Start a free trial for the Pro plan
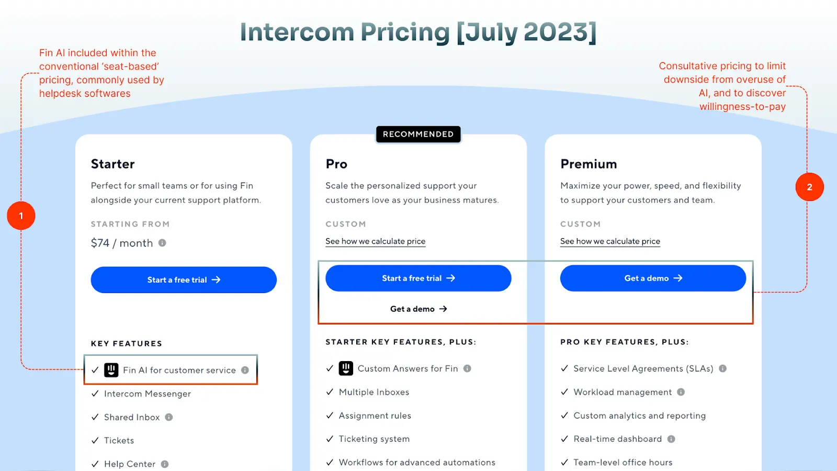Viewport: 837px width, 471px height. pos(417,278)
